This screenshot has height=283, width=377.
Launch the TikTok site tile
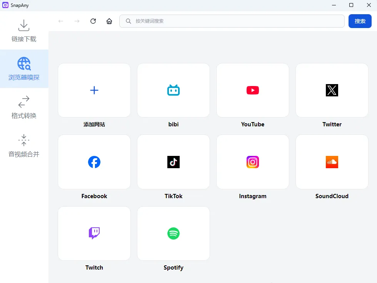click(x=173, y=162)
